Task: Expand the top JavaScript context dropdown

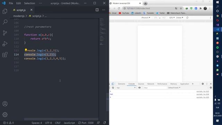Action: [126, 88]
